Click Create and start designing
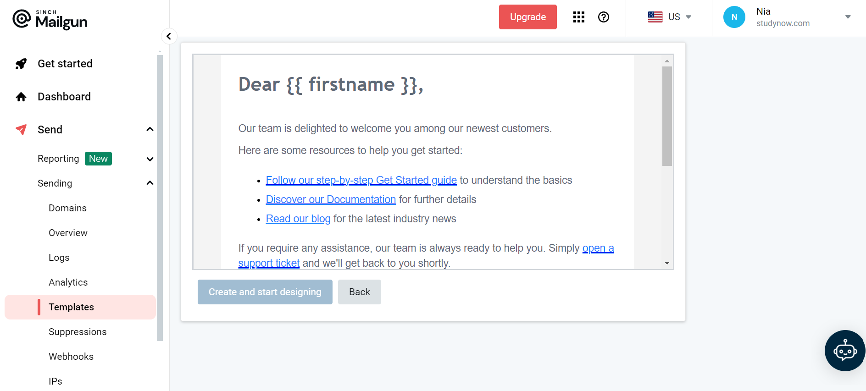The height and width of the screenshot is (391, 866). pos(265,292)
